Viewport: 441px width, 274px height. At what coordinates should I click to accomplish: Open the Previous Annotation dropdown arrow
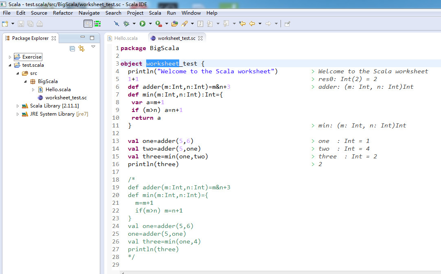pyautogui.click(x=234, y=24)
